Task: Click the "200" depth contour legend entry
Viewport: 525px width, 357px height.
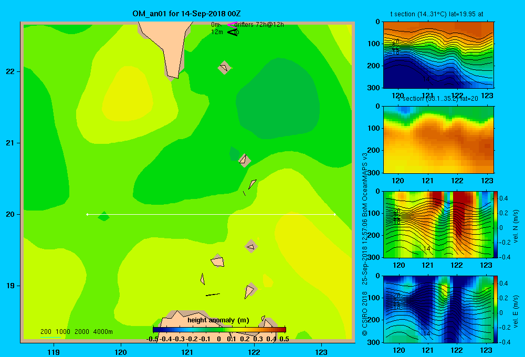Action: point(46,332)
